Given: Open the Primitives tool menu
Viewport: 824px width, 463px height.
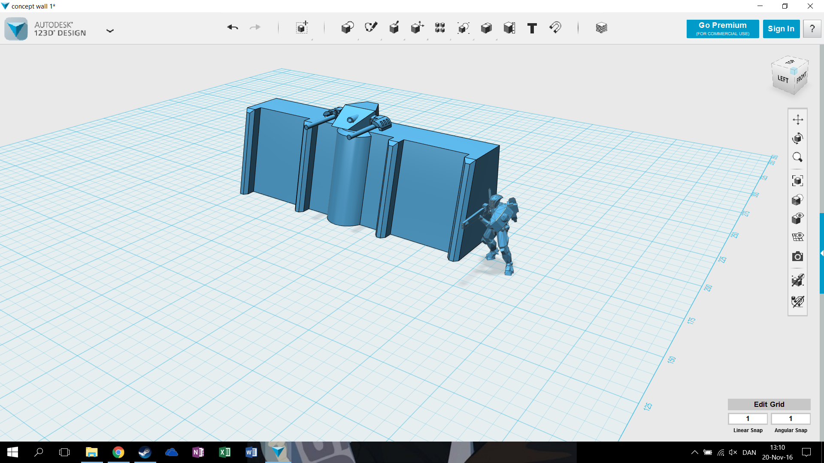Looking at the screenshot, I should coord(347,28).
